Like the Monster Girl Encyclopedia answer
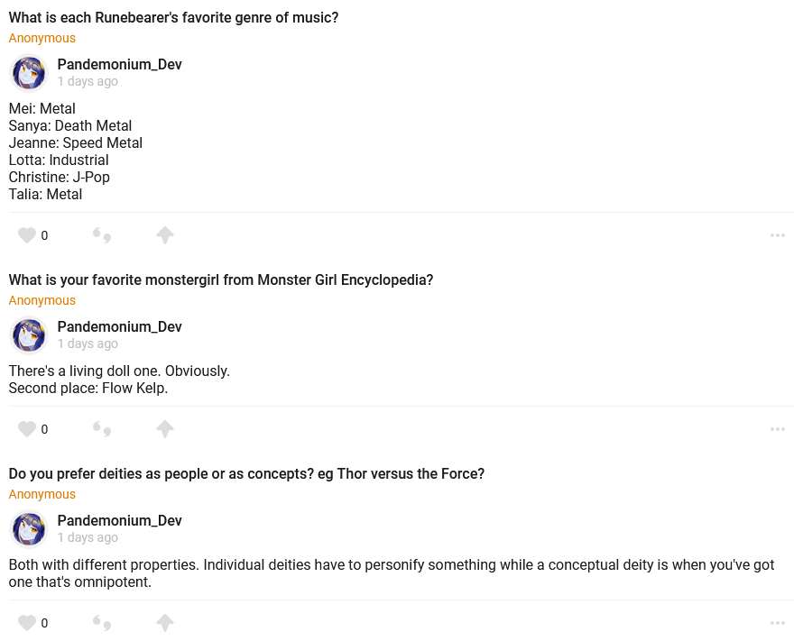 pos(27,429)
